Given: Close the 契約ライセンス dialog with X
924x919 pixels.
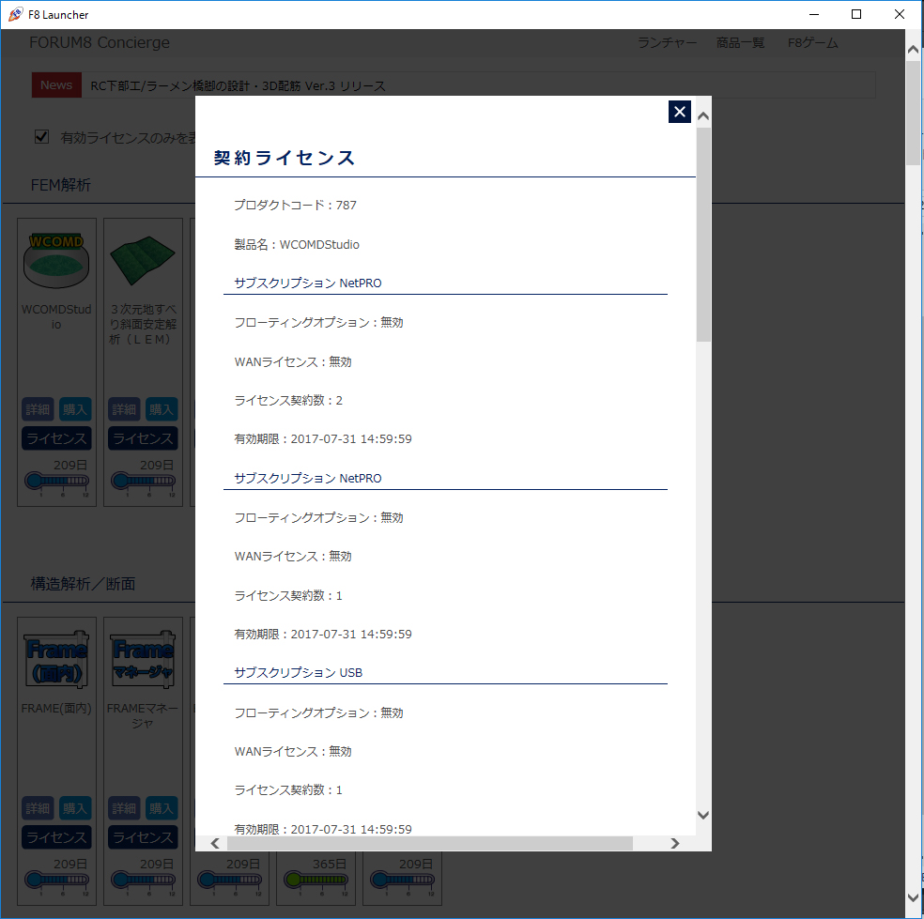Looking at the screenshot, I should [680, 112].
